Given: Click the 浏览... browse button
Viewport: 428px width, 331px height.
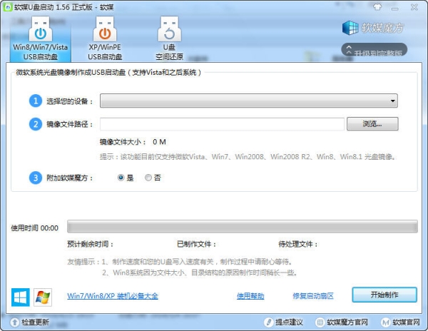Looking at the screenshot, I should [x=372, y=124].
